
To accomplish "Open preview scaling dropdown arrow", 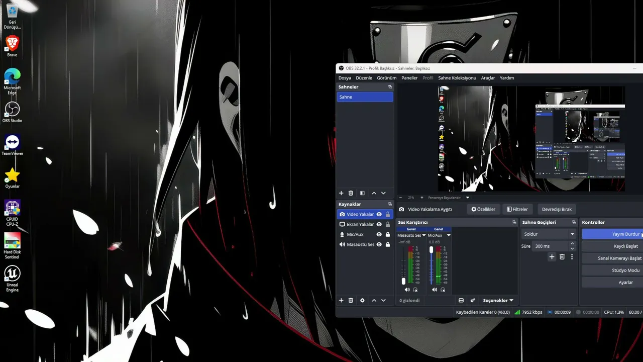I will point(468,198).
